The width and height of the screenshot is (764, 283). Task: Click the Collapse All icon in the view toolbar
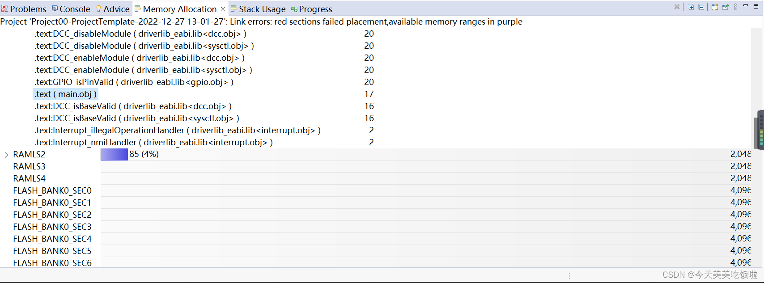701,7
